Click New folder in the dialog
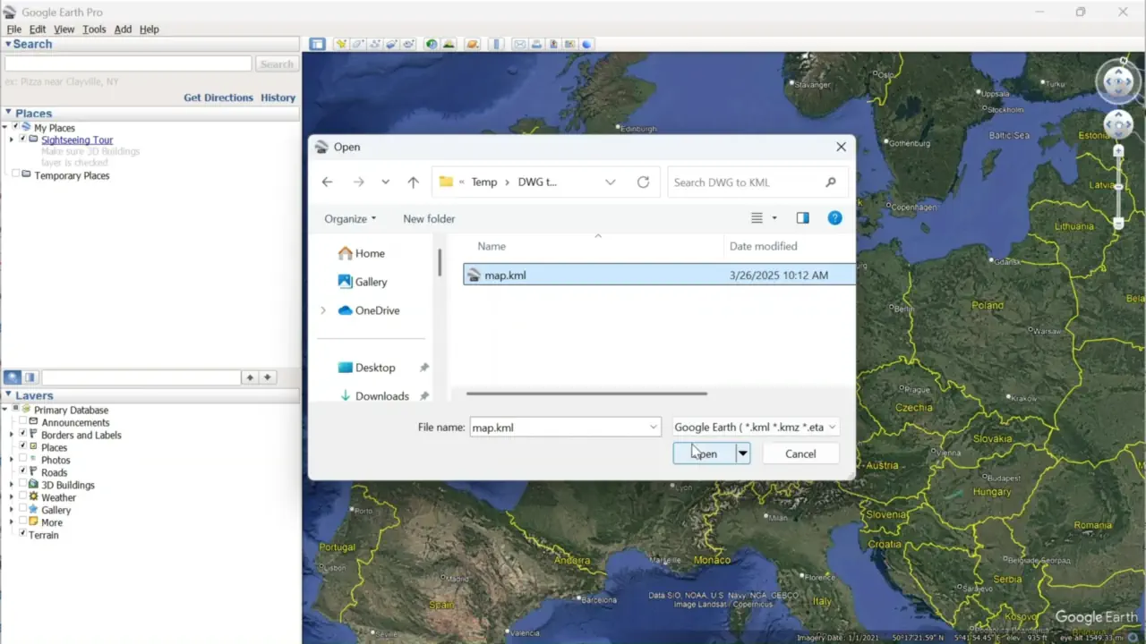 [x=429, y=218]
